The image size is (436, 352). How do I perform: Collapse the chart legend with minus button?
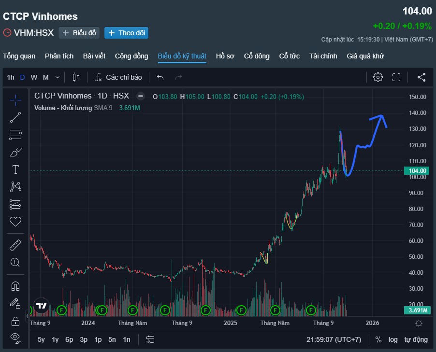(x=141, y=97)
